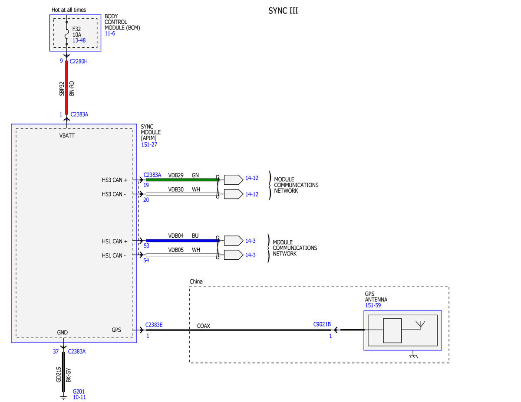521x402 pixels.
Task: Click the 'HS3 CAN +' terminal label
Action: point(115,180)
